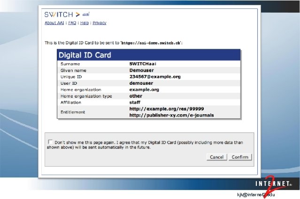Screen dimensions: 300x199
Task: Select the Affiliation value staff
Action: click(x=135, y=103)
